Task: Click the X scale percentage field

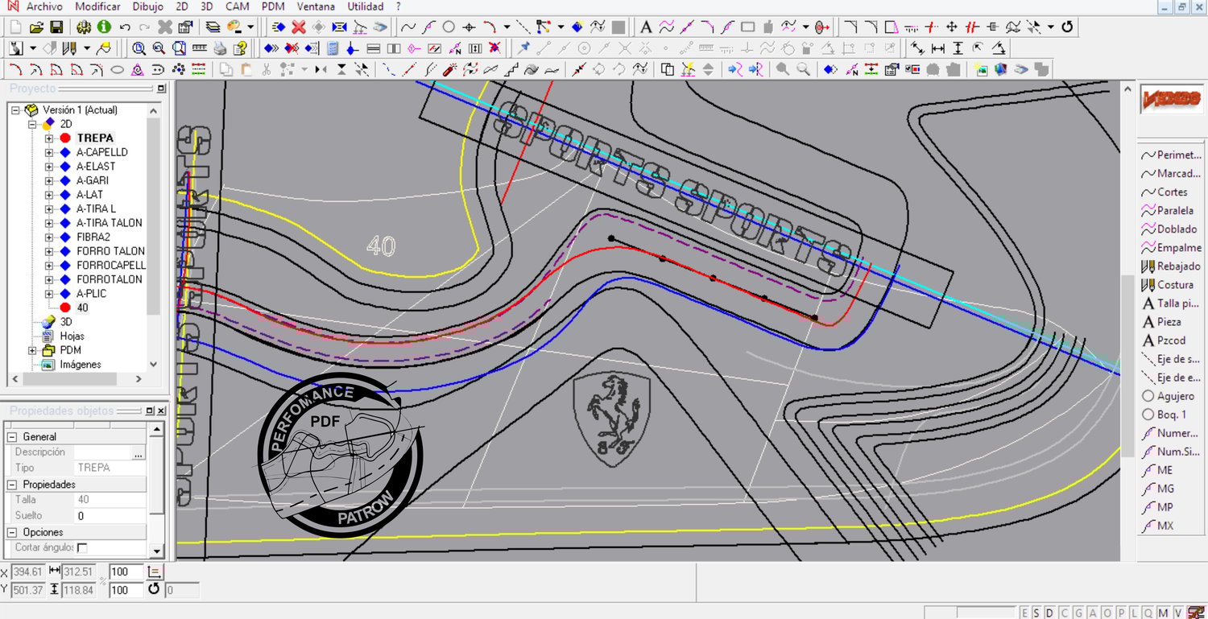Action: (x=126, y=572)
